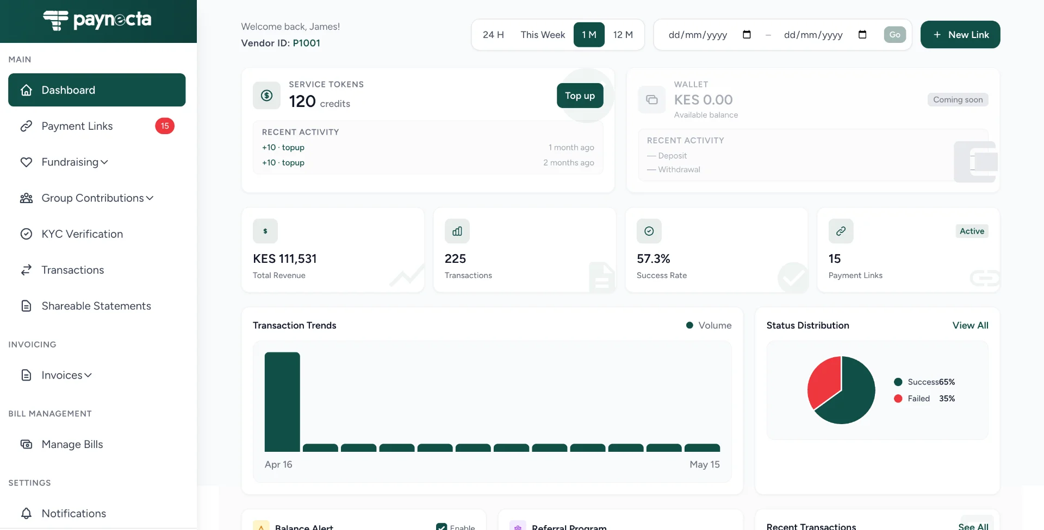The height and width of the screenshot is (530, 1044).
Task: Click the '+10 · topup' entry from 2 months ago
Action: 283,163
